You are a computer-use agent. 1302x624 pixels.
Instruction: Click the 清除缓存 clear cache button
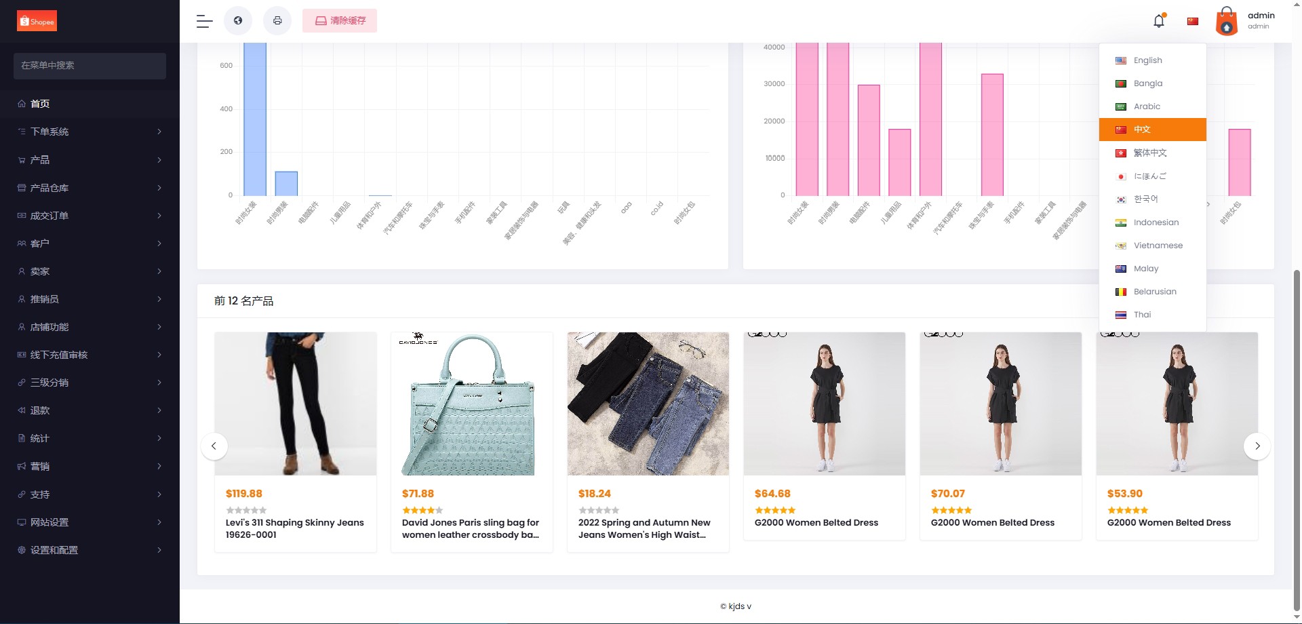tap(340, 20)
